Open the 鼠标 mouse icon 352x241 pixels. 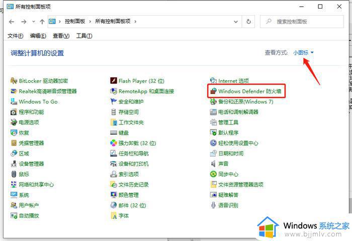point(14,174)
